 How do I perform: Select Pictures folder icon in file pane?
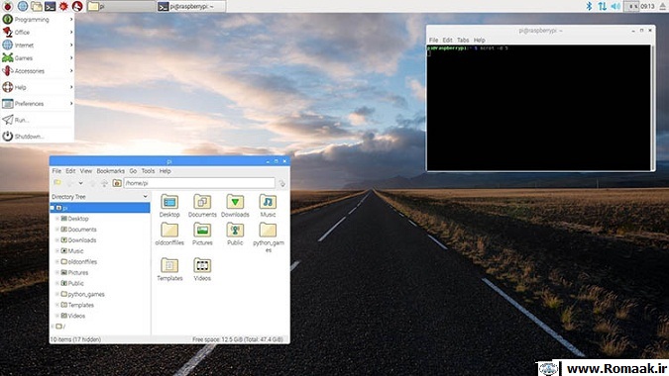click(202, 230)
